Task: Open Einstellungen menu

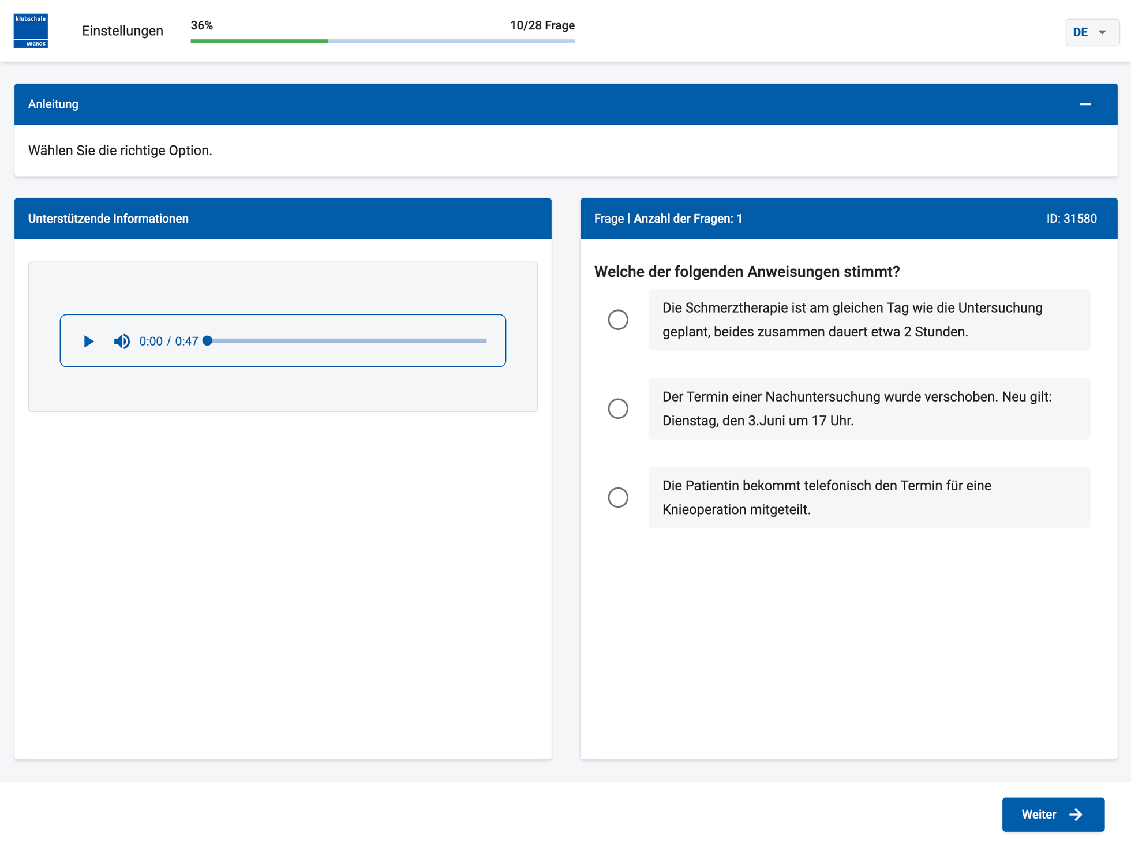Action: click(122, 31)
